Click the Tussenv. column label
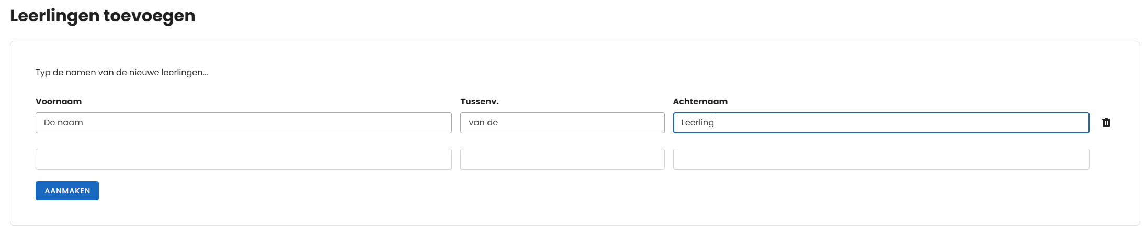1146x245 pixels. (480, 101)
